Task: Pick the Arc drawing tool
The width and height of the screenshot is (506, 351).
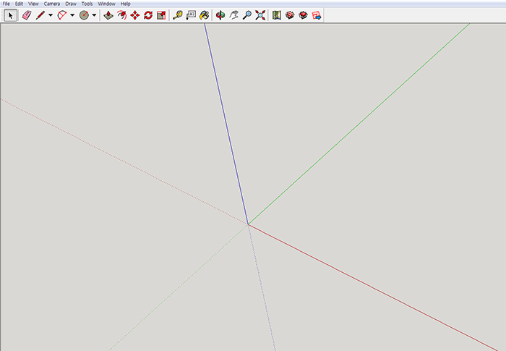Action: [x=62, y=15]
